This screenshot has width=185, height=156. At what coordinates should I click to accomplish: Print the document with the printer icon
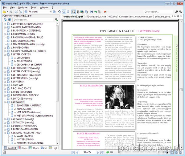11,12
